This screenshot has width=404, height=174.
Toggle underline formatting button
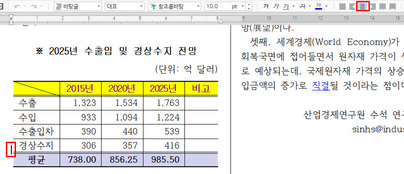(x=286, y=6)
